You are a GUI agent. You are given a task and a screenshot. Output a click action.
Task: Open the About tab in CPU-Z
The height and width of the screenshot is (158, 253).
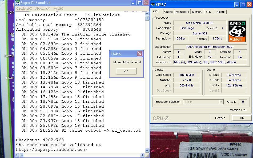point(220,12)
